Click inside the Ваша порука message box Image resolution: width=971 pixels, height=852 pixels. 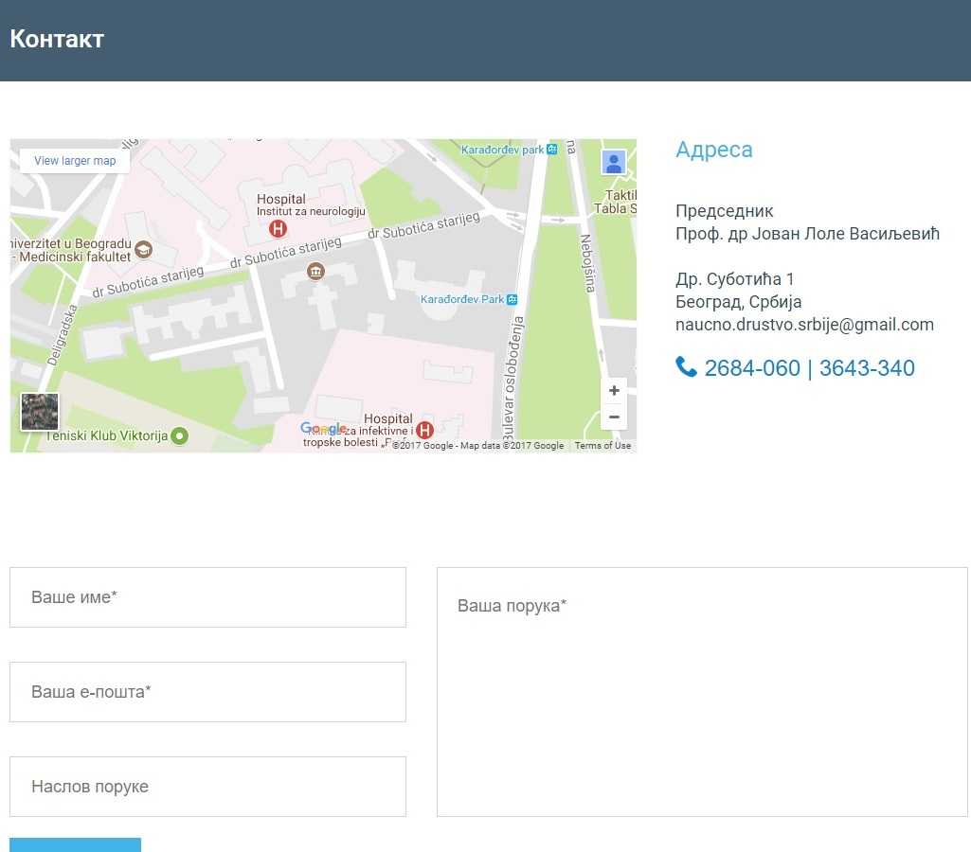pyautogui.click(x=702, y=691)
